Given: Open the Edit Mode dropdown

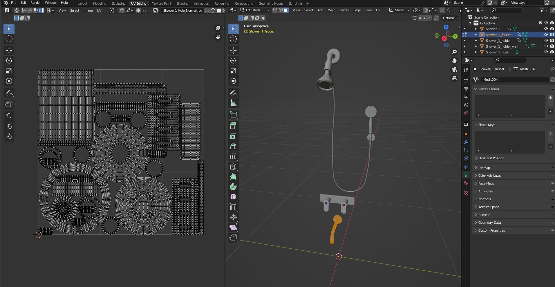Looking at the screenshot, I should coord(254,10).
